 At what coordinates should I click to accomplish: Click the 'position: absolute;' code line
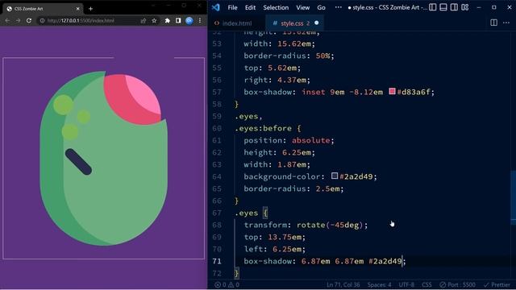(x=289, y=140)
